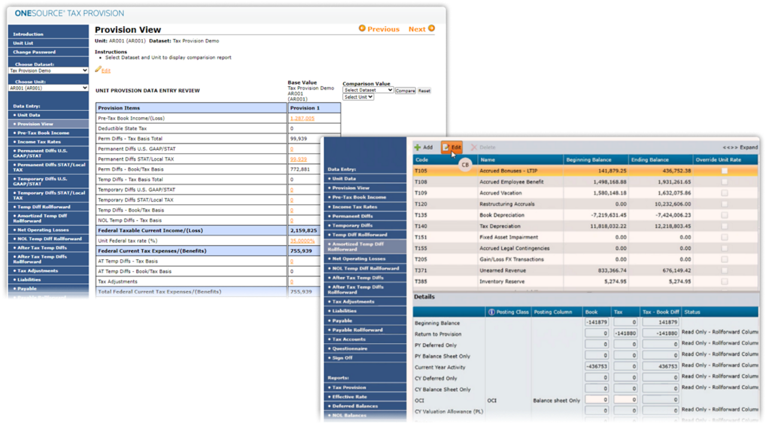Check Override Unit Rate for Accrued Bonuses - LTIP
766x431 pixels.
(725, 171)
